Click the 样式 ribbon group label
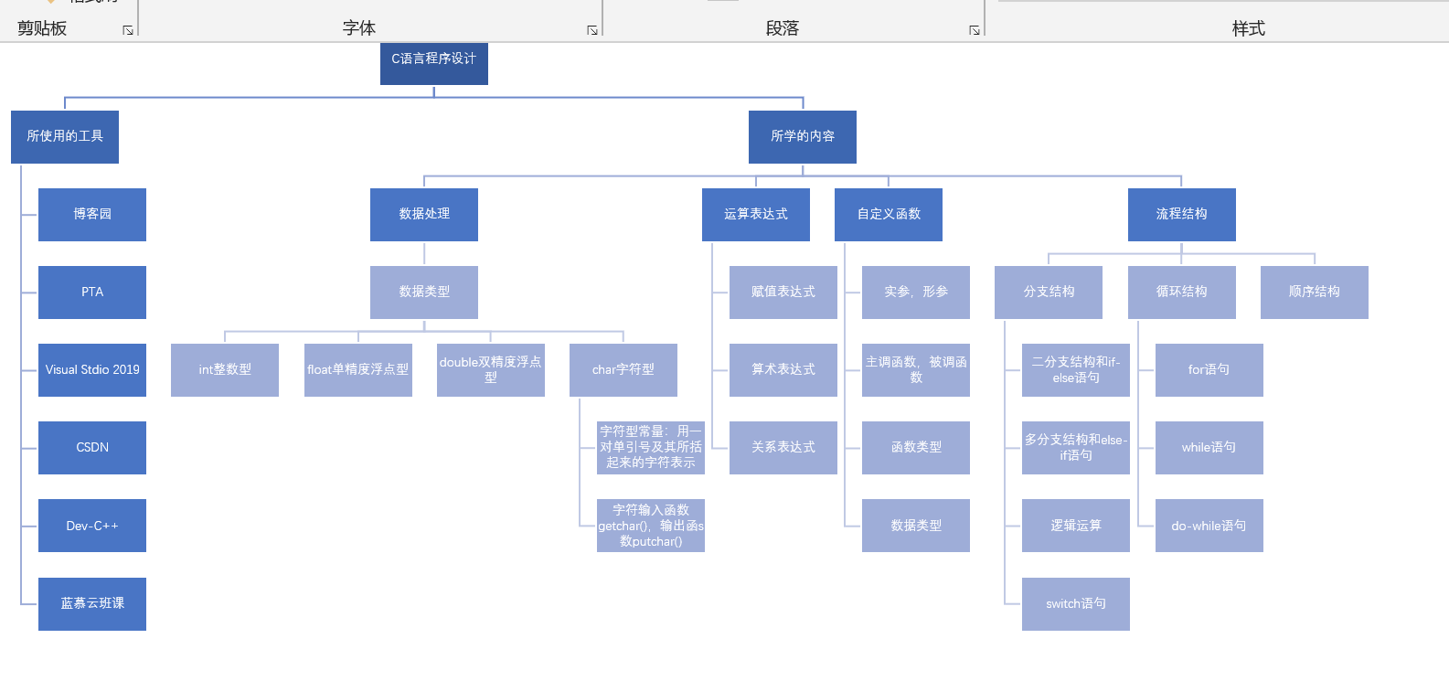Screen dimensions: 1449x681 (x=1248, y=29)
